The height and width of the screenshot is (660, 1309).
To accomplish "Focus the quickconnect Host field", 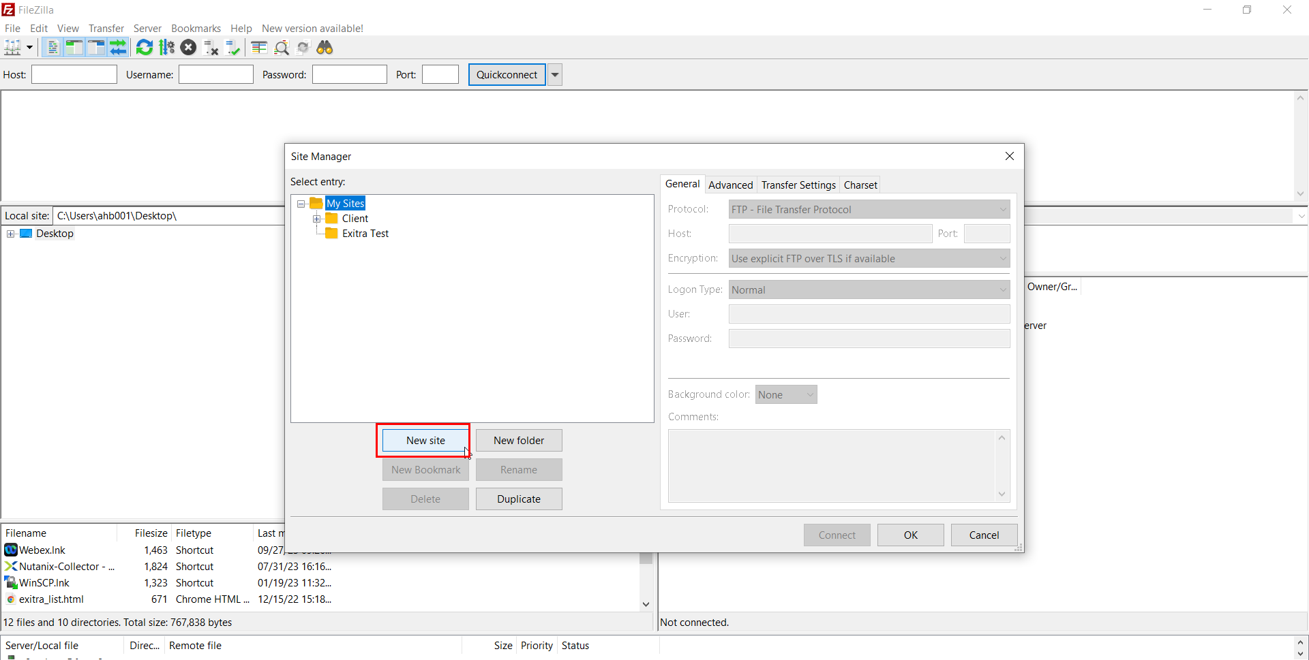I will click(74, 75).
